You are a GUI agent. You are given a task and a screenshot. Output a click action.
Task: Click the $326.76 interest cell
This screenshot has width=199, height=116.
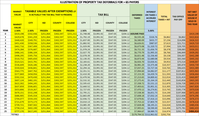pos(151,37)
